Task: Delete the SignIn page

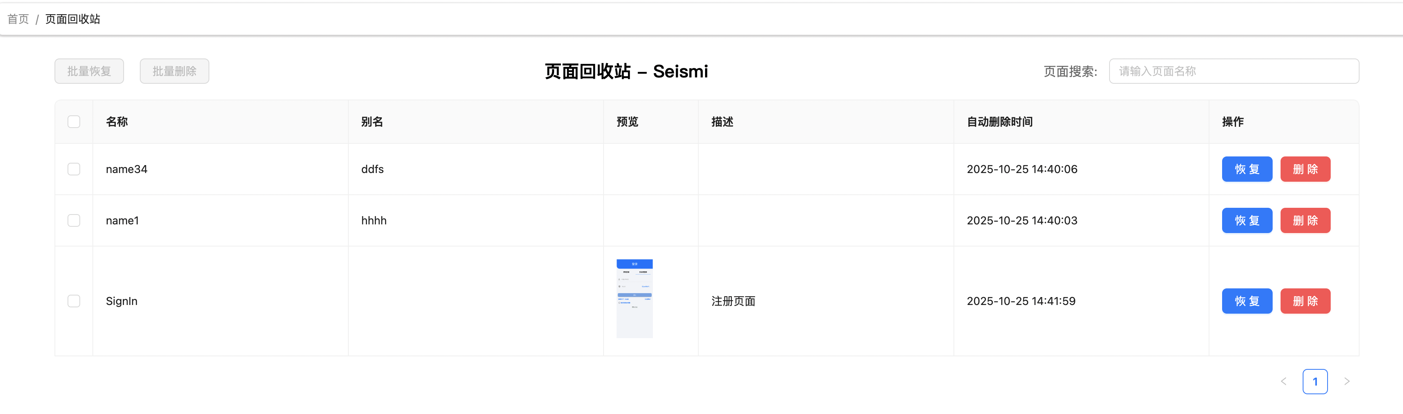Action: (1305, 301)
